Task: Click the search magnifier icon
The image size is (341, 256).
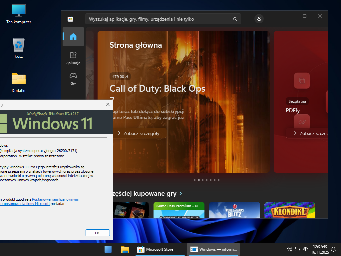Action: (235, 19)
